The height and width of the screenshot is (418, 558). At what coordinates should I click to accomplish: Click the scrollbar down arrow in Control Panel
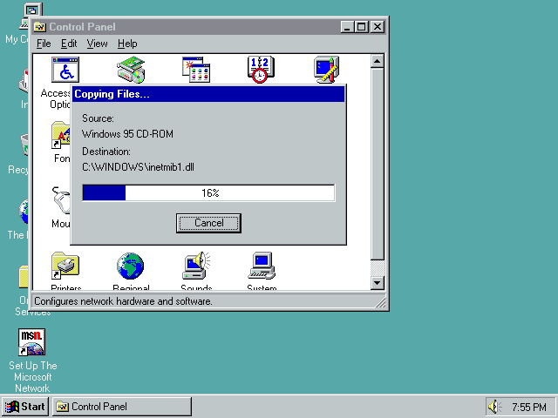coord(378,283)
